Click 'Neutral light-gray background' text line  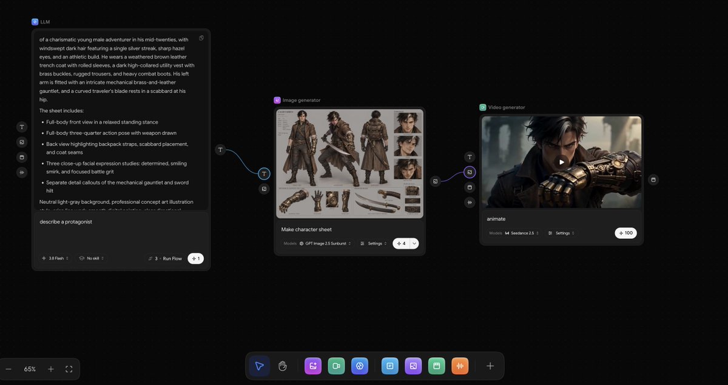116,202
